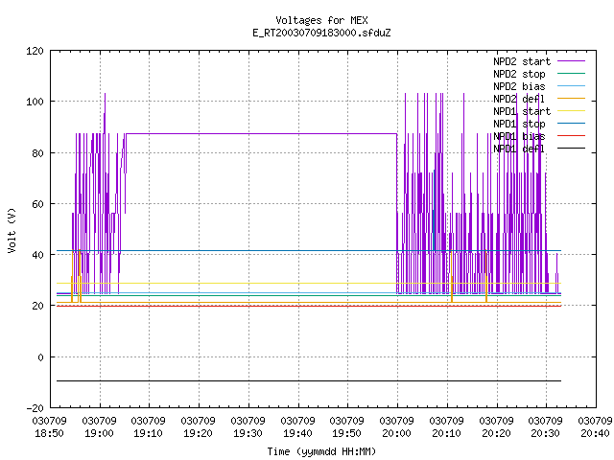Click the 'NPD1 stop' legend label
Image resolution: width=614 pixels, height=460 pixels.
coord(519,124)
